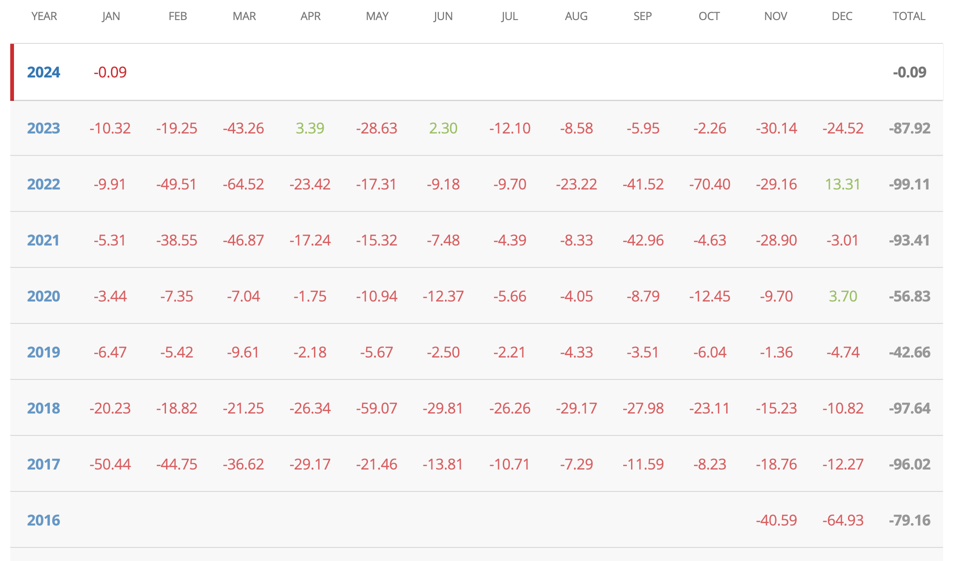This screenshot has height=561, width=958.
Task: Open the 2017 year link
Action: 43,464
